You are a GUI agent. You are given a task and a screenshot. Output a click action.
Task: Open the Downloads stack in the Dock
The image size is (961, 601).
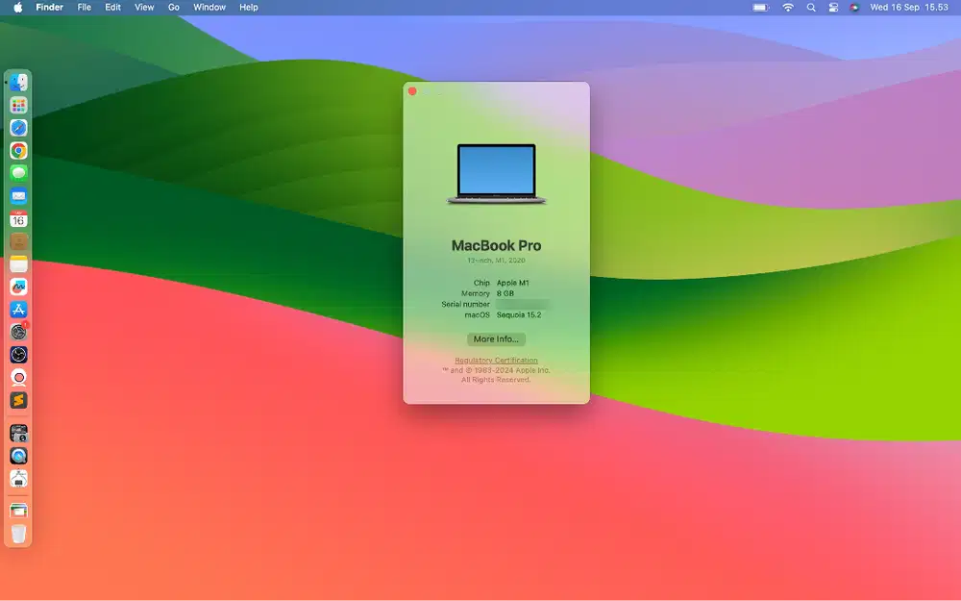click(x=18, y=511)
